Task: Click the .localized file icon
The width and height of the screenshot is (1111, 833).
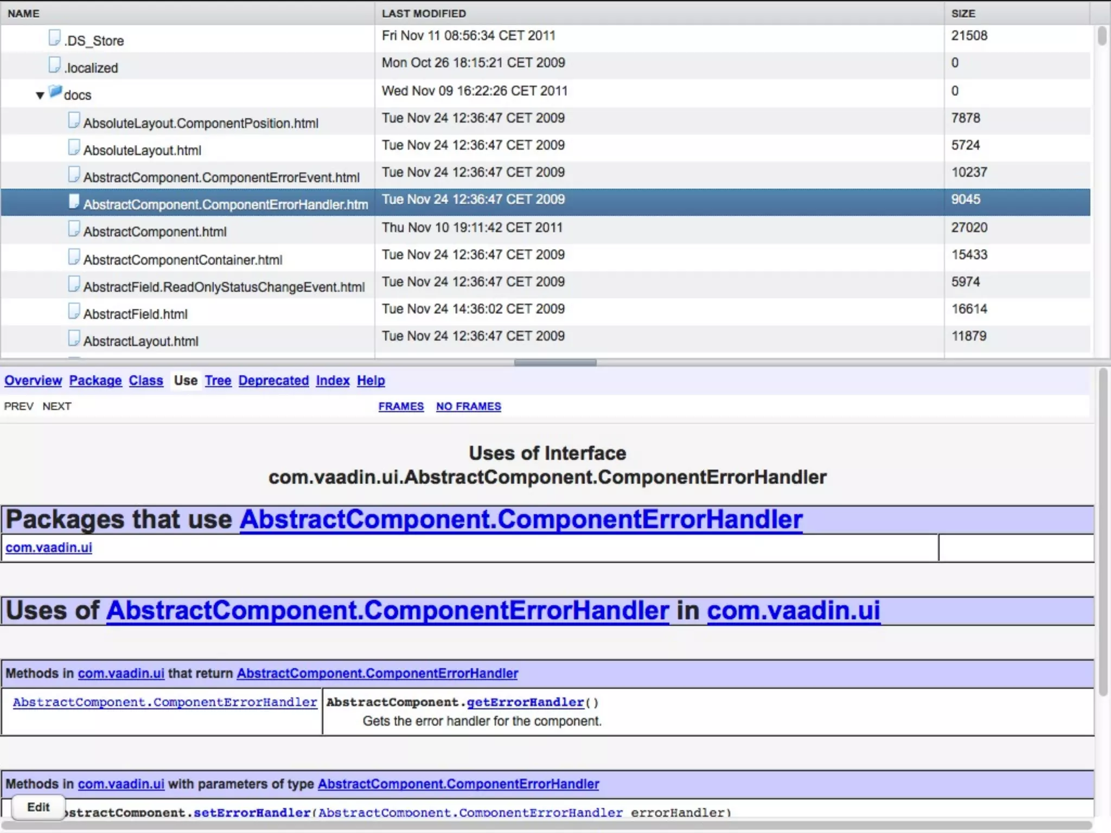Action: [x=54, y=65]
